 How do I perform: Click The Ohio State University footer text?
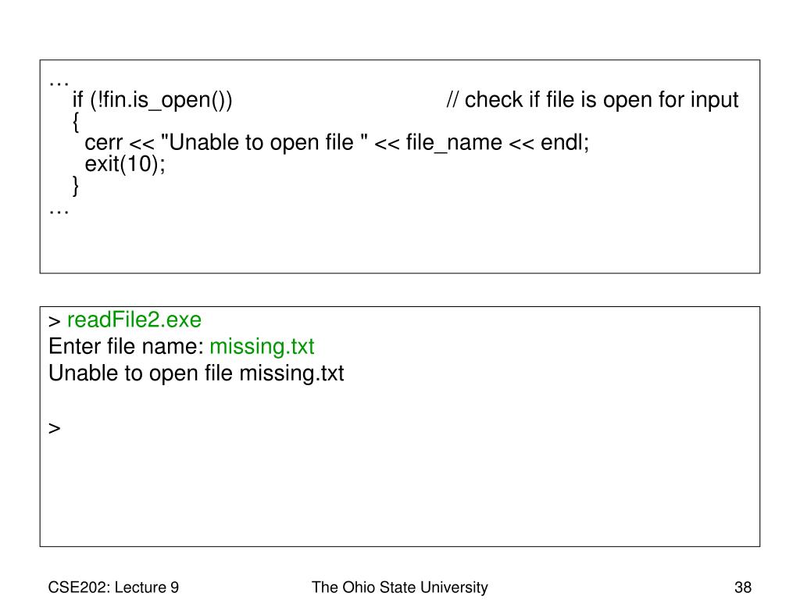click(x=399, y=587)
